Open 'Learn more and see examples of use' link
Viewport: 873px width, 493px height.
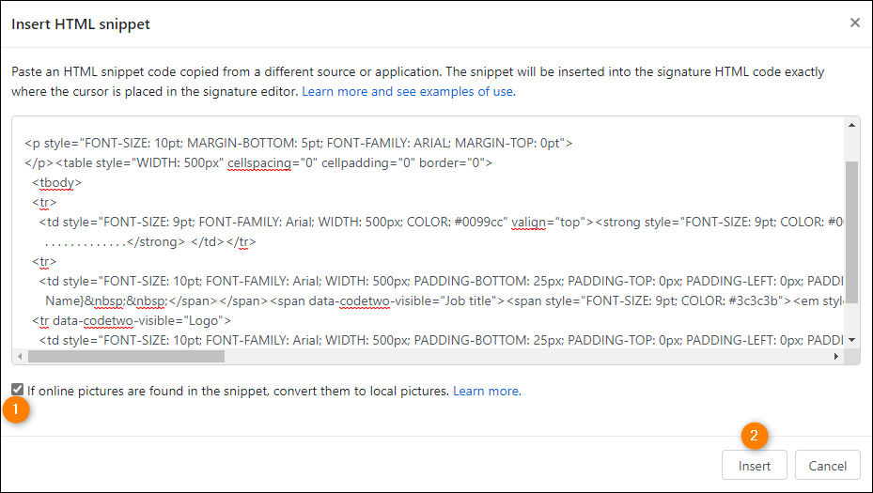[409, 91]
